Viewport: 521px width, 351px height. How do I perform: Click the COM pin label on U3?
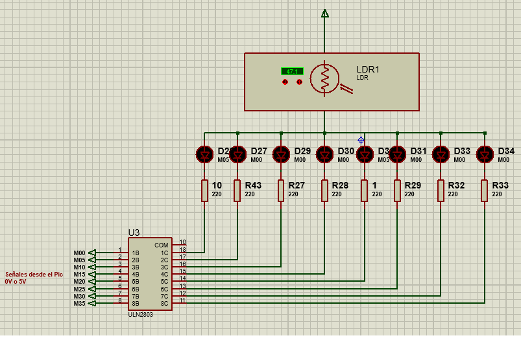(x=161, y=245)
